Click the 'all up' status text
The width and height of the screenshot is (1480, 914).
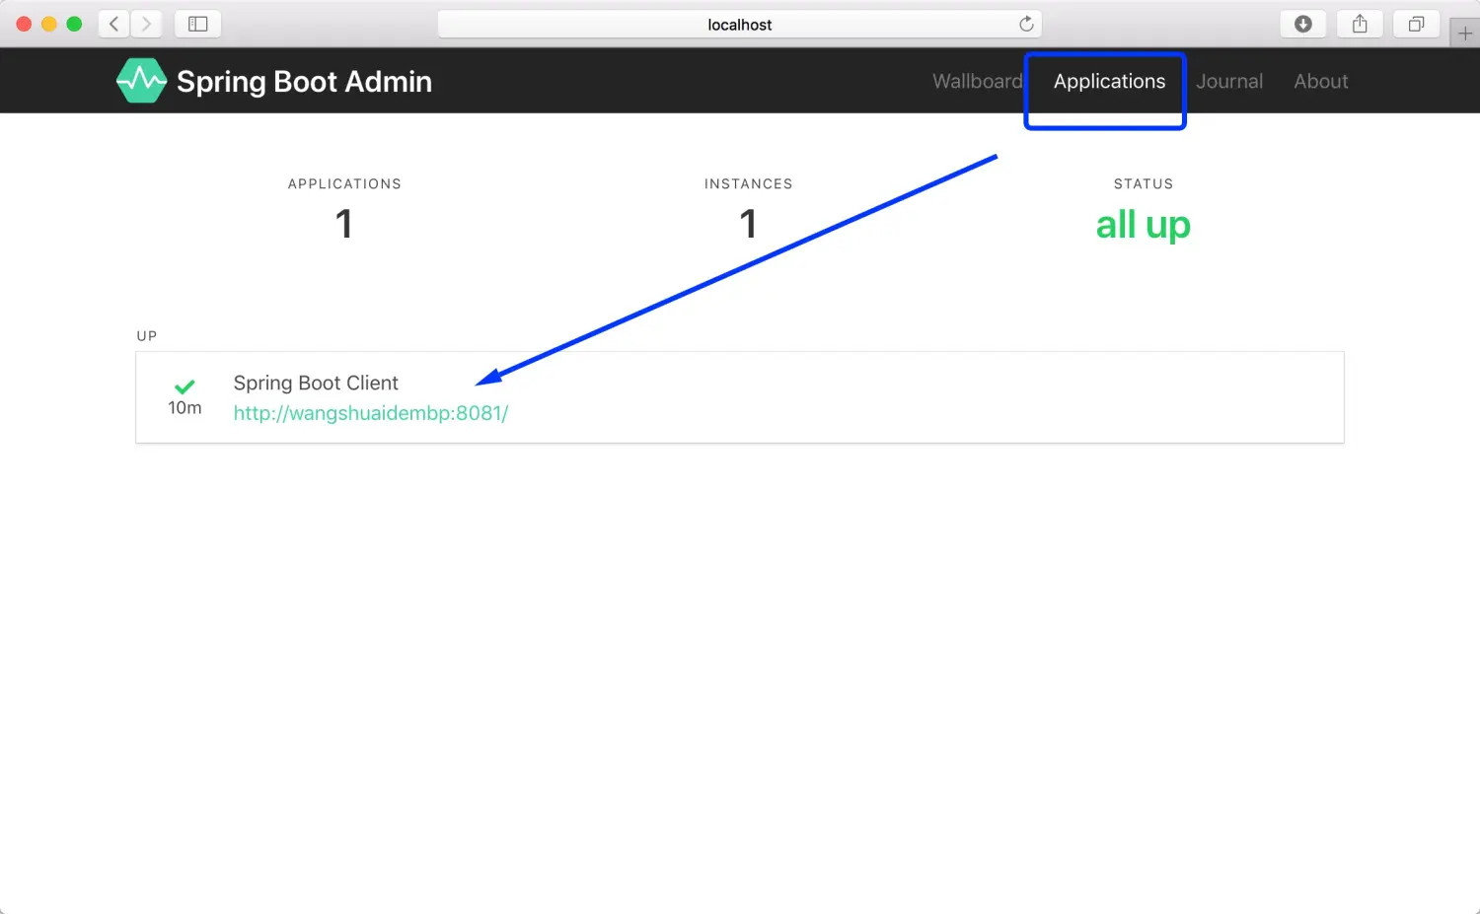pyautogui.click(x=1144, y=225)
